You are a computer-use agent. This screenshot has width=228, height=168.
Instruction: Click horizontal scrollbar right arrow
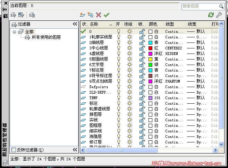click(216, 150)
